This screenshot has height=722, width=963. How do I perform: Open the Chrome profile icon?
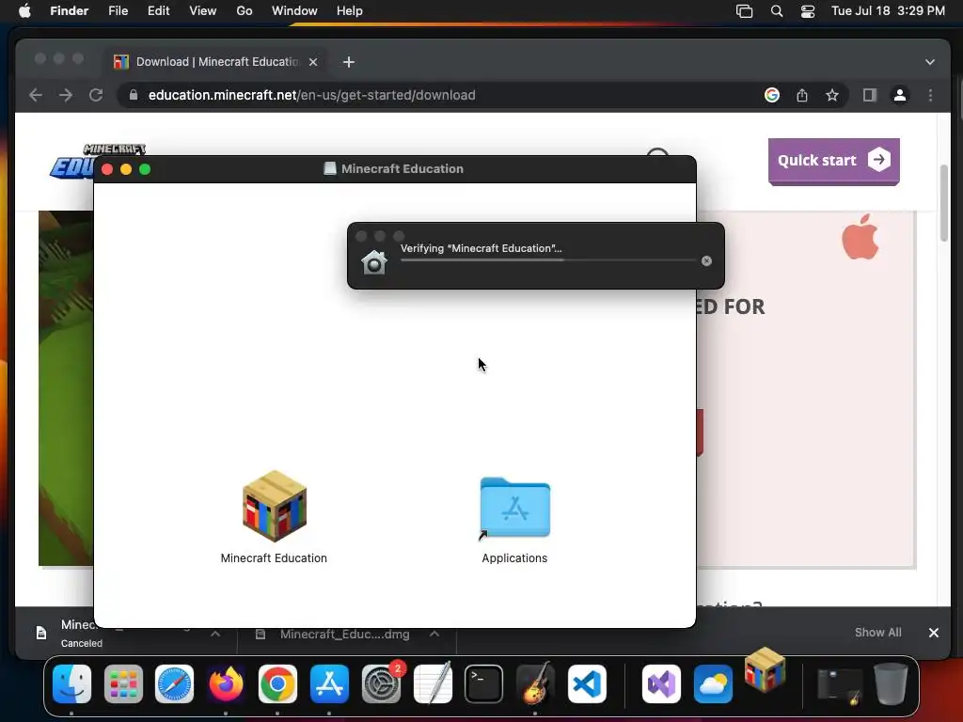point(900,95)
